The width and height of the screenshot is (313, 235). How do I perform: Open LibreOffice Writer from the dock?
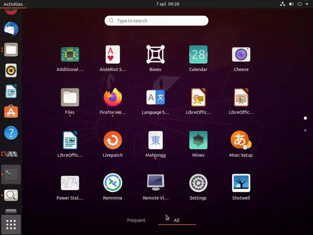(11, 91)
